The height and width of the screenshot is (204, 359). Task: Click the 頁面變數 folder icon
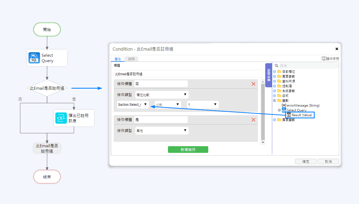[x=279, y=120]
